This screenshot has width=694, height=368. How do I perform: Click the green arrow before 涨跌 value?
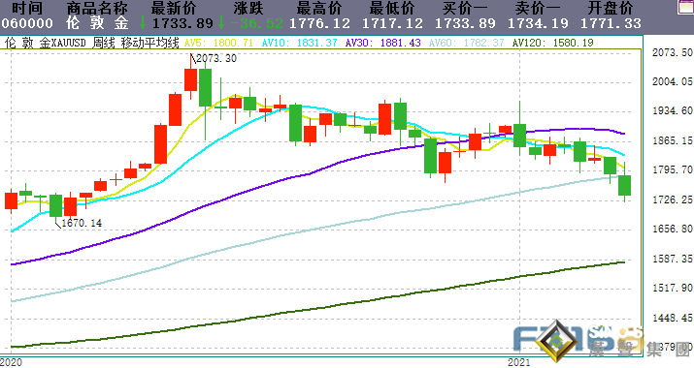(221, 23)
